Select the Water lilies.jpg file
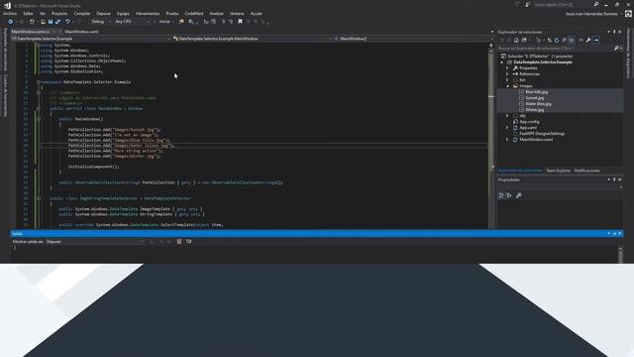 pos(538,104)
